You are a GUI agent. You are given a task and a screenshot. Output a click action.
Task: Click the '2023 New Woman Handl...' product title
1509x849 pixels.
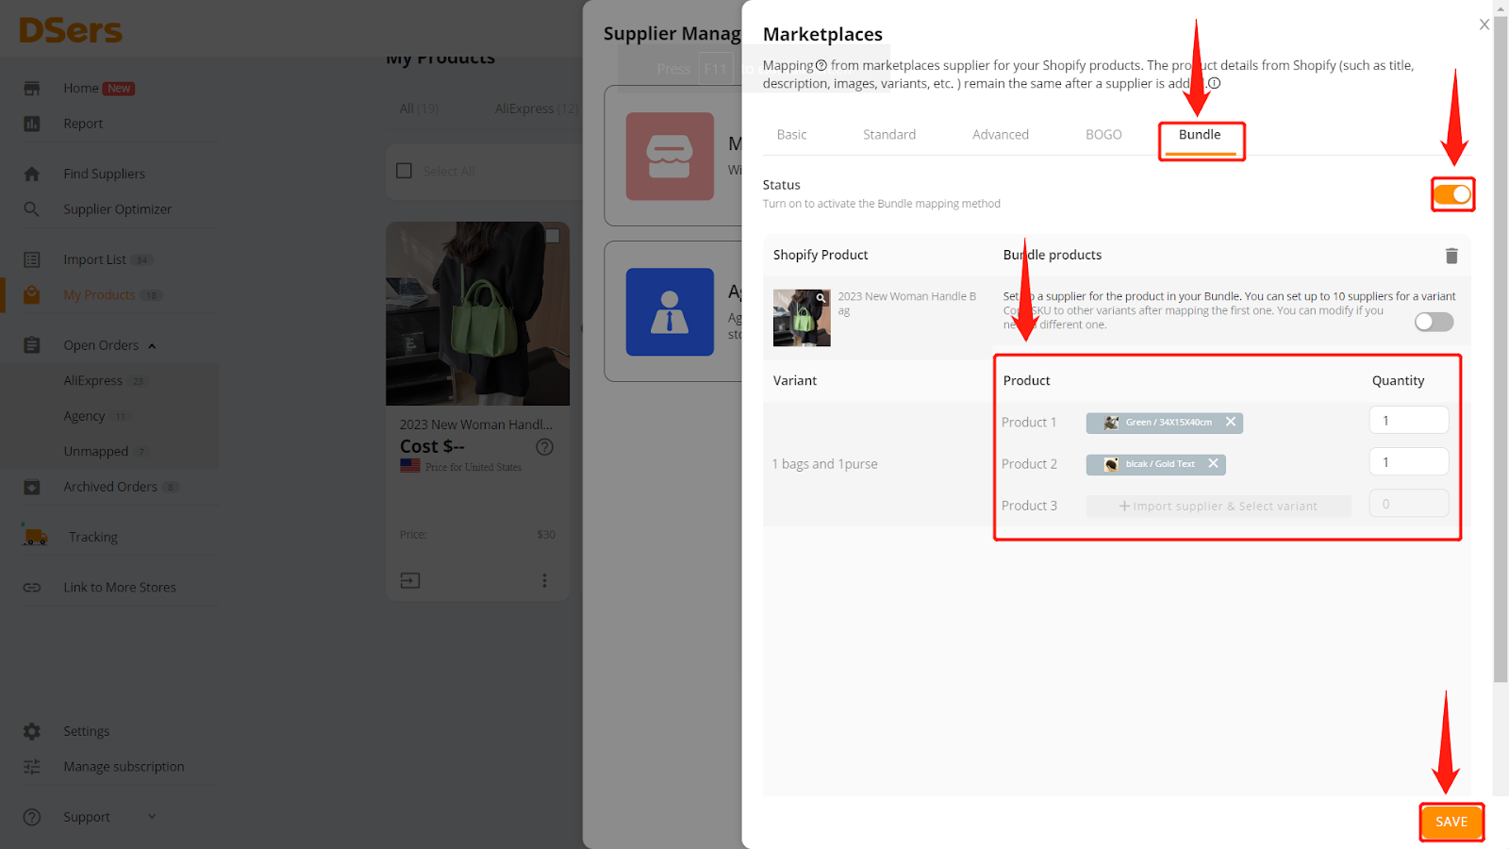[x=476, y=424]
